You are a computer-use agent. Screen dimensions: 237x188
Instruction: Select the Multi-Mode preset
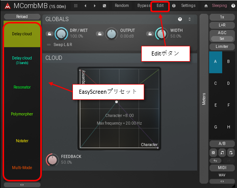click(22, 168)
